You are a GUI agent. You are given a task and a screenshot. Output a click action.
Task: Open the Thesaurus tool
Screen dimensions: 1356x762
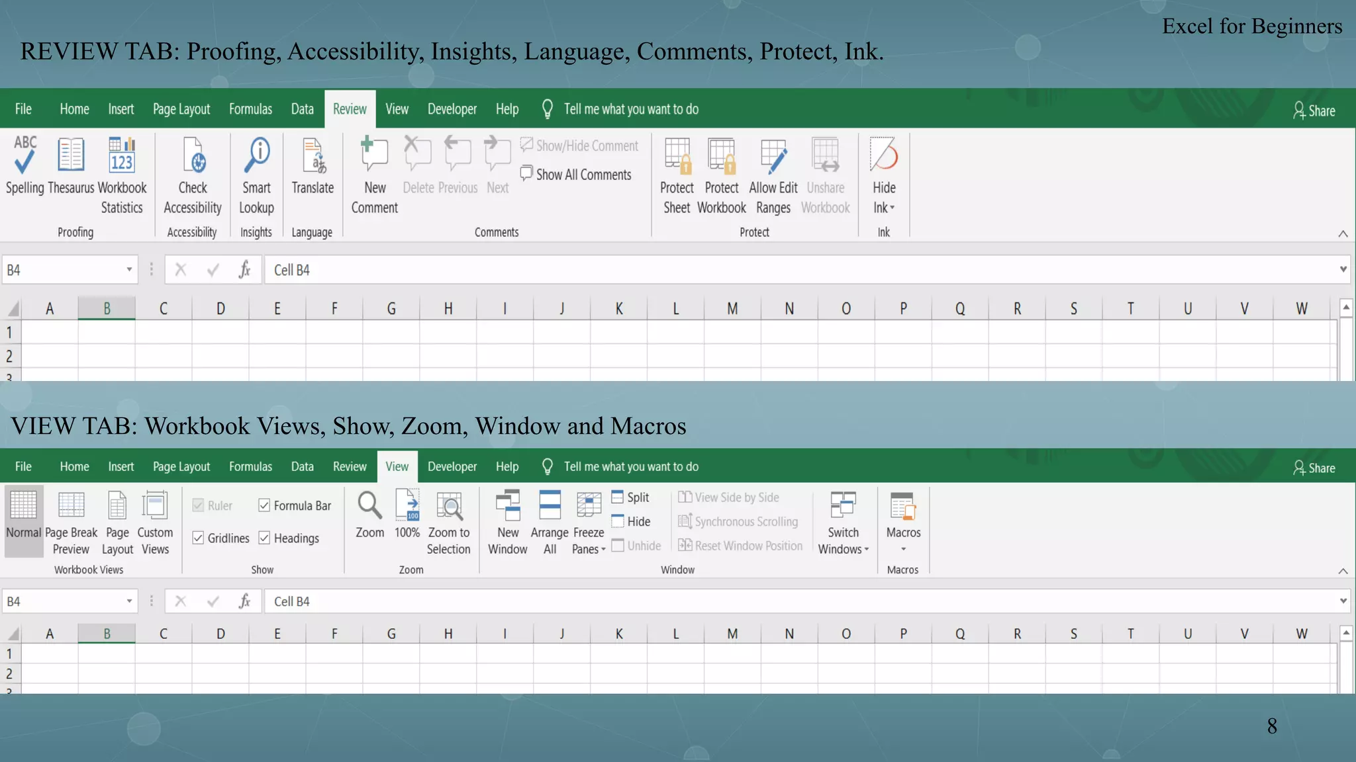pyautogui.click(x=71, y=165)
